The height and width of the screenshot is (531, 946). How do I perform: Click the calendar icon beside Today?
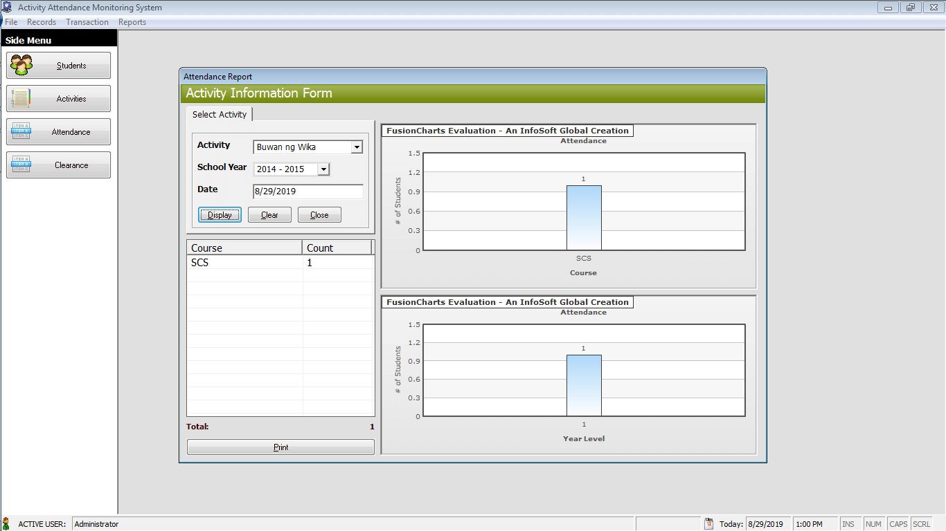click(x=708, y=524)
